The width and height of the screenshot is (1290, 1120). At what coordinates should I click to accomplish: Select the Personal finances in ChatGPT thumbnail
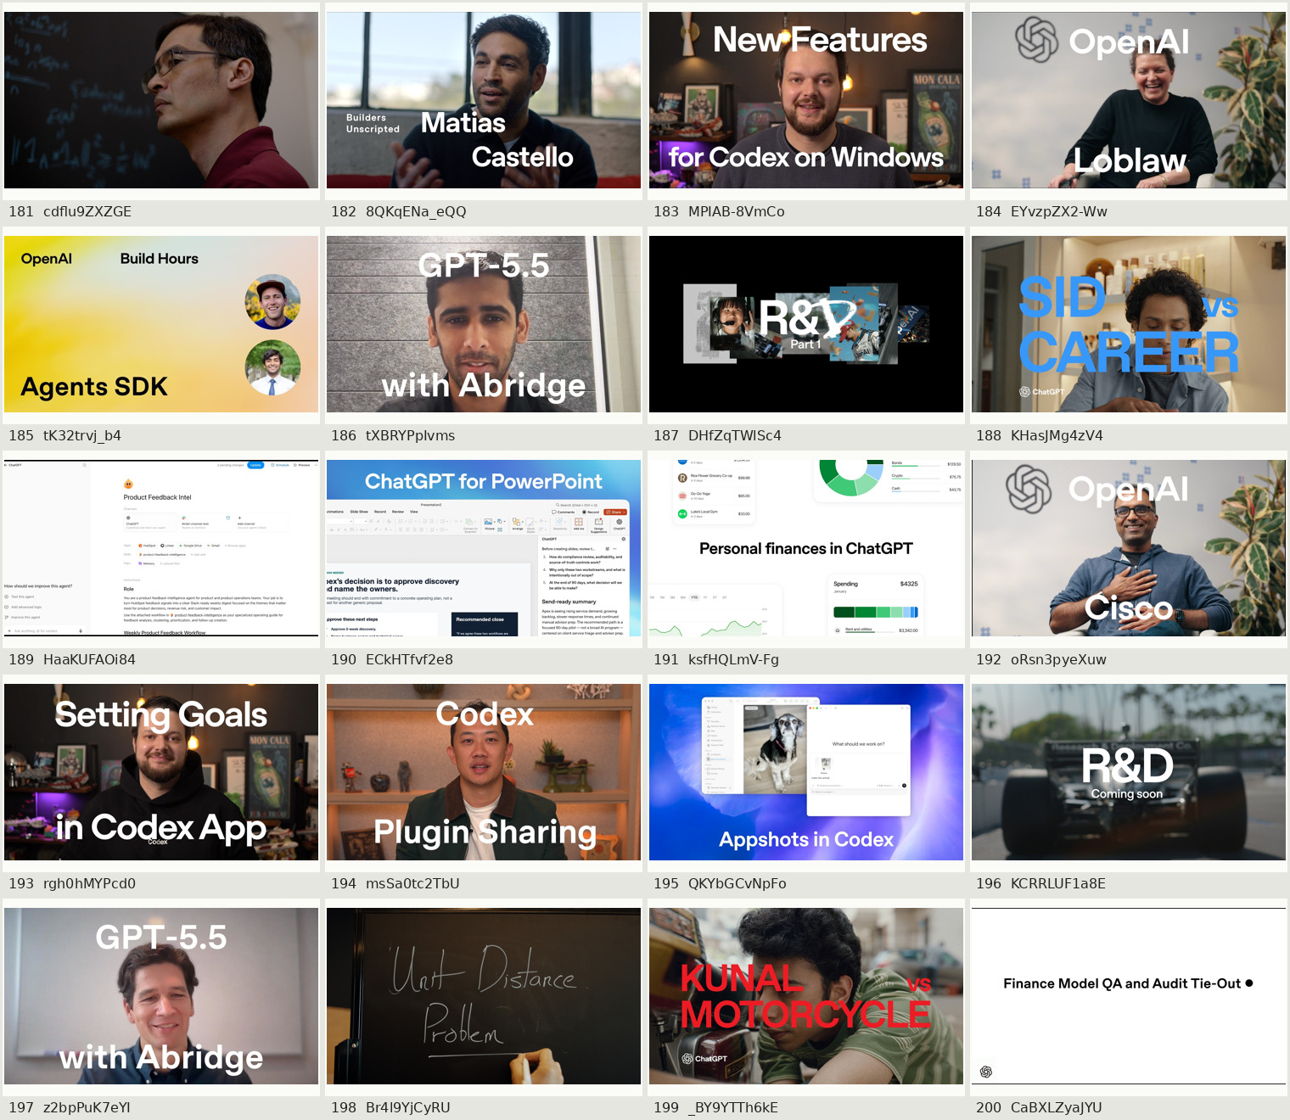point(806,548)
